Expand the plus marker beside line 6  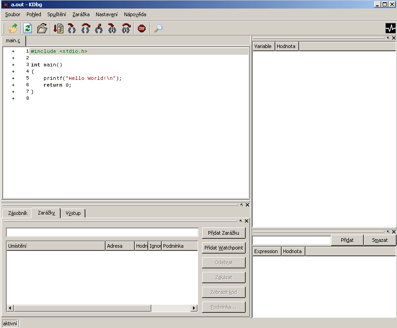[13, 85]
